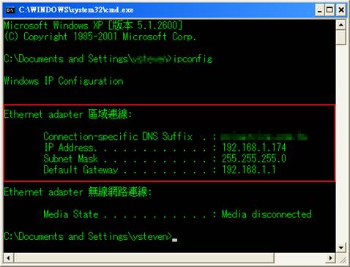This screenshot has width=350, height=267.
Task: Click the IP address value 192.168.1.174
Action: (254, 148)
